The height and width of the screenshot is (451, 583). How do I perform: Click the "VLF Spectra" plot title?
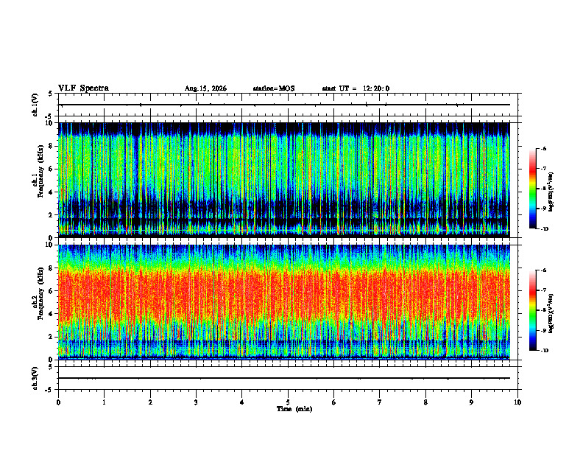tap(83, 88)
